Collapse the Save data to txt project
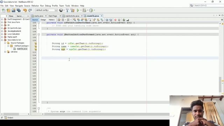 tap(2, 40)
